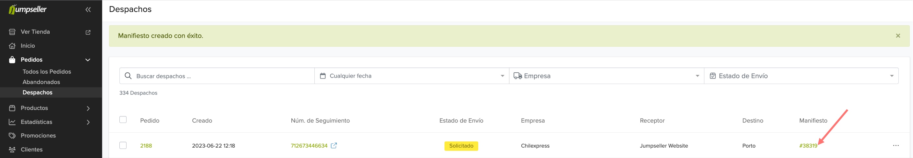
Task: Click the Jumpseller logo
Action: (28, 9)
